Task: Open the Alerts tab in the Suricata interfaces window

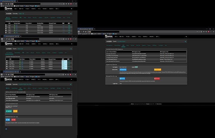Action: 25,18
